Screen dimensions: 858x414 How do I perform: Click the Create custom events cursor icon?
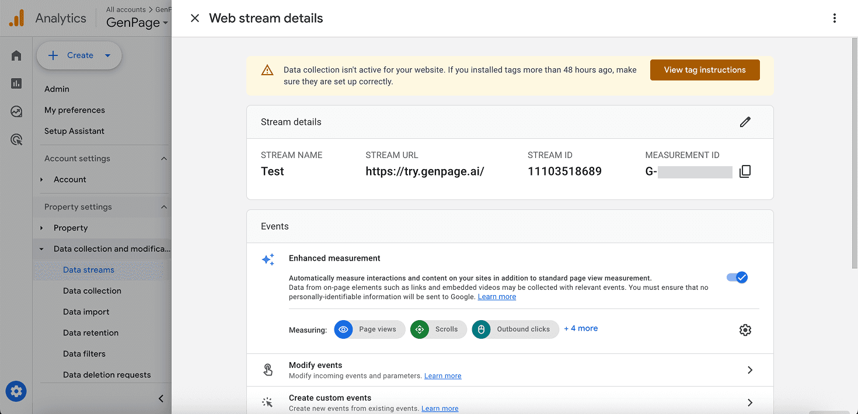[268, 402]
